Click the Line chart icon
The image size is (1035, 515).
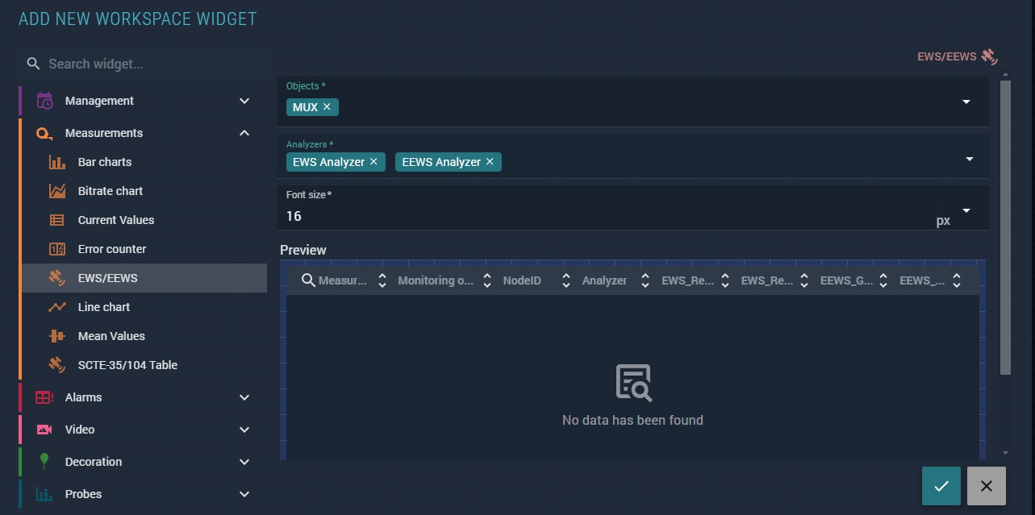(57, 307)
